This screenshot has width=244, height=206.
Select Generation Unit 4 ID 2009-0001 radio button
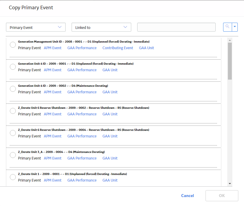click(x=13, y=67)
